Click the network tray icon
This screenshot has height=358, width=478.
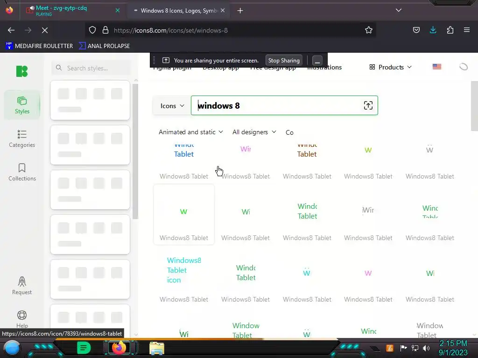point(415,348)
